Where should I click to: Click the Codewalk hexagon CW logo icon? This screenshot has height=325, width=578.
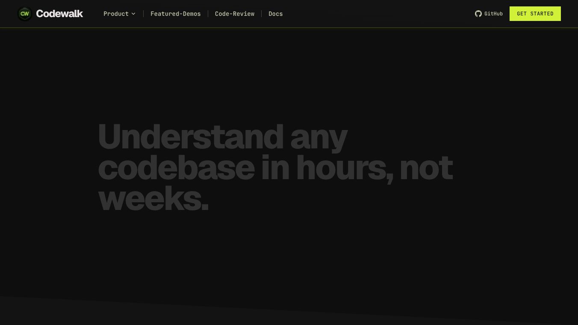click(25, 14)
